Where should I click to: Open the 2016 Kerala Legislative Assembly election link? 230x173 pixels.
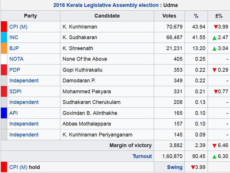pos(106,5)
